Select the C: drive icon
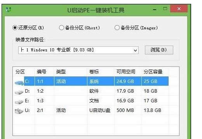The width and height of the screenshot is (202, 139). (19, 83)
